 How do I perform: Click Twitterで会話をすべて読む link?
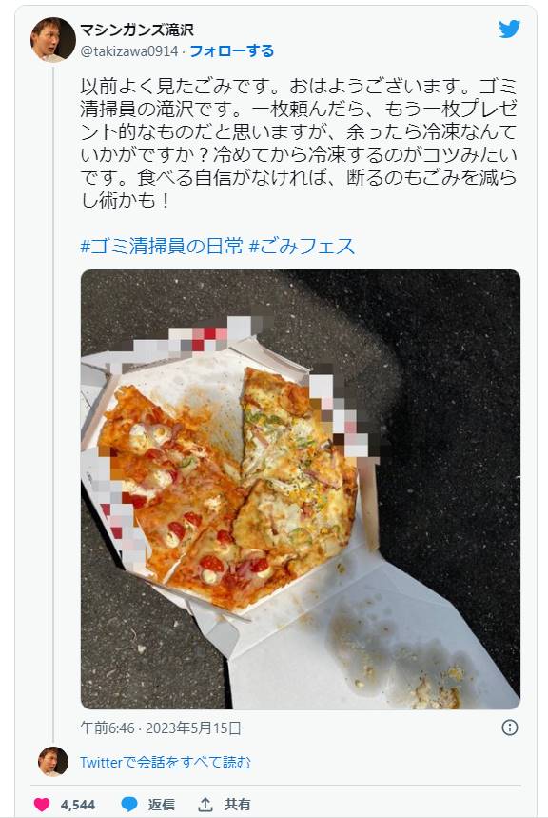click(x=166, y=762)
